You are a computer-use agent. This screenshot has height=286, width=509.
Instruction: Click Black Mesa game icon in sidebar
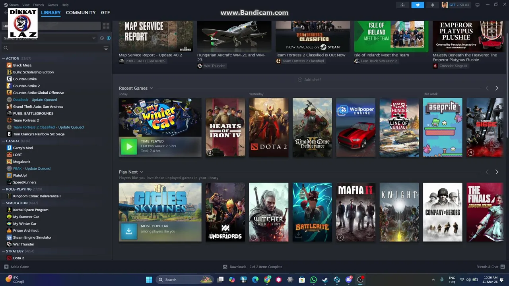9,65
